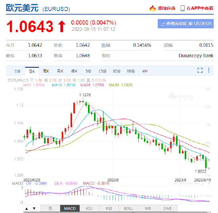The width and height of the screenshot is (218, 213).
Task: Click the flame icon next to 添加自选
Action: [x=152, y=8]
